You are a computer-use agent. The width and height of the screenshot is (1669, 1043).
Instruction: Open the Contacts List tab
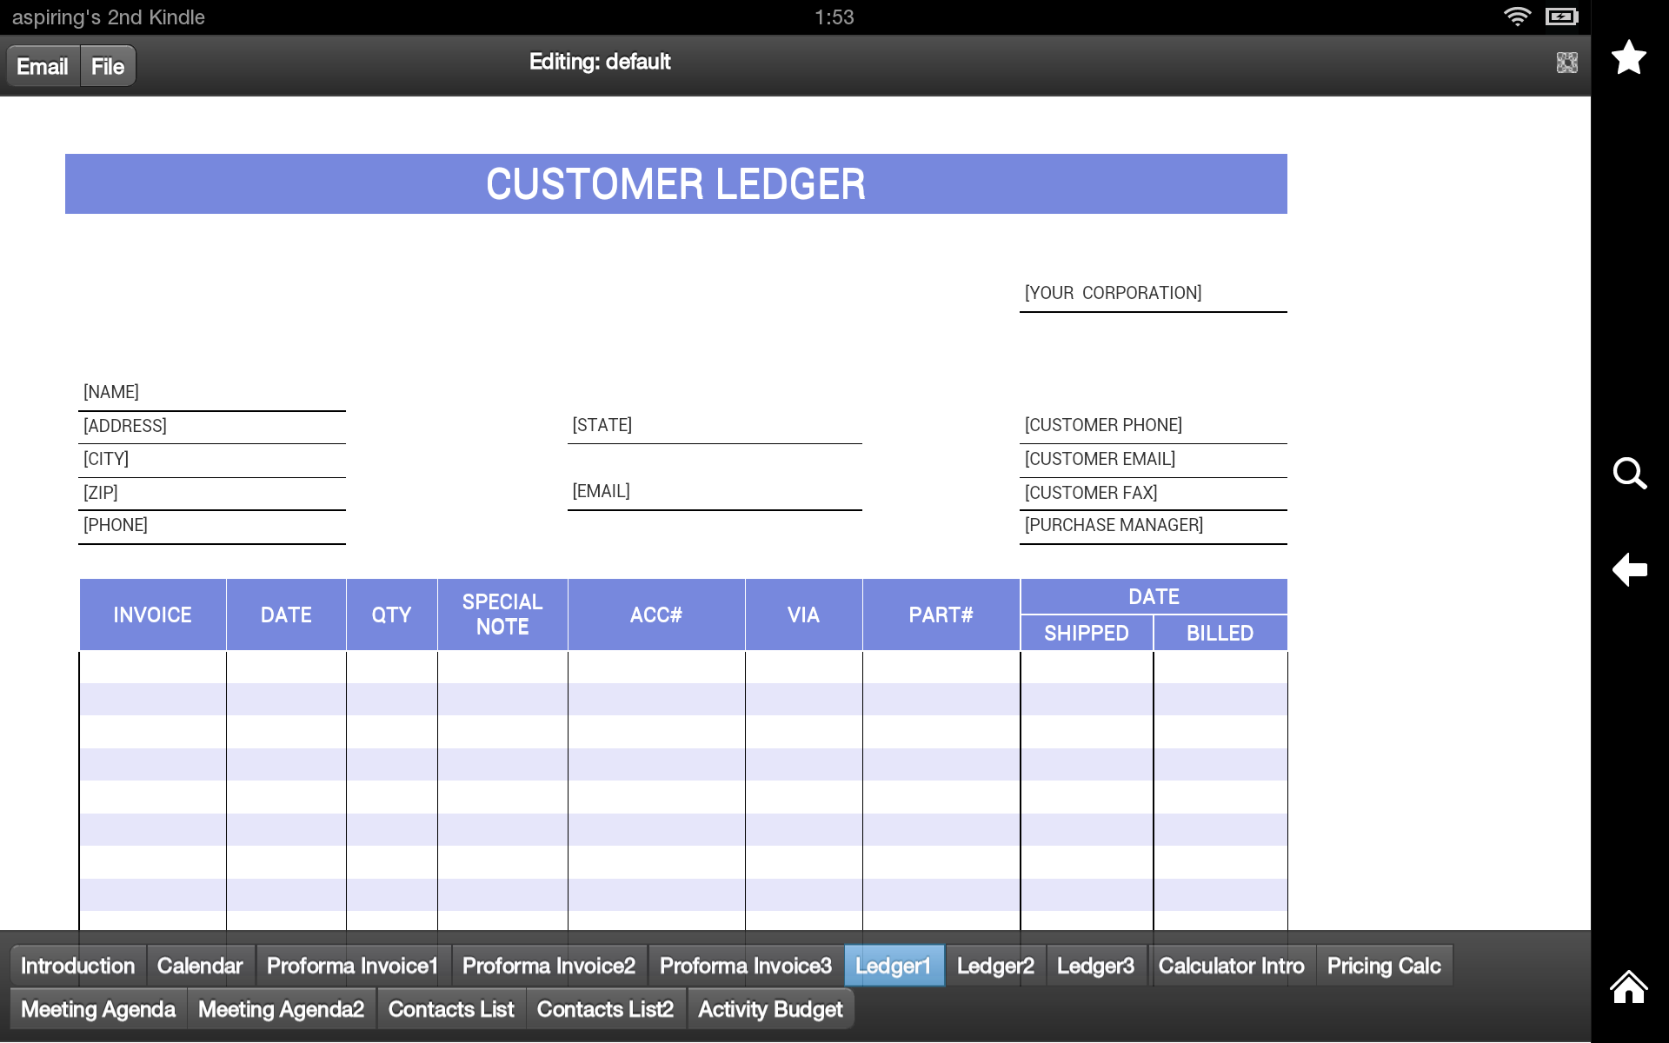[451, 1008]
